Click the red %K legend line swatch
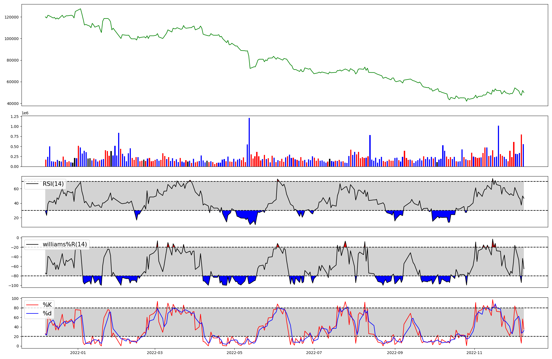This screenshot has width=552, height=359. pyautogui.click(x=32, y=305)
